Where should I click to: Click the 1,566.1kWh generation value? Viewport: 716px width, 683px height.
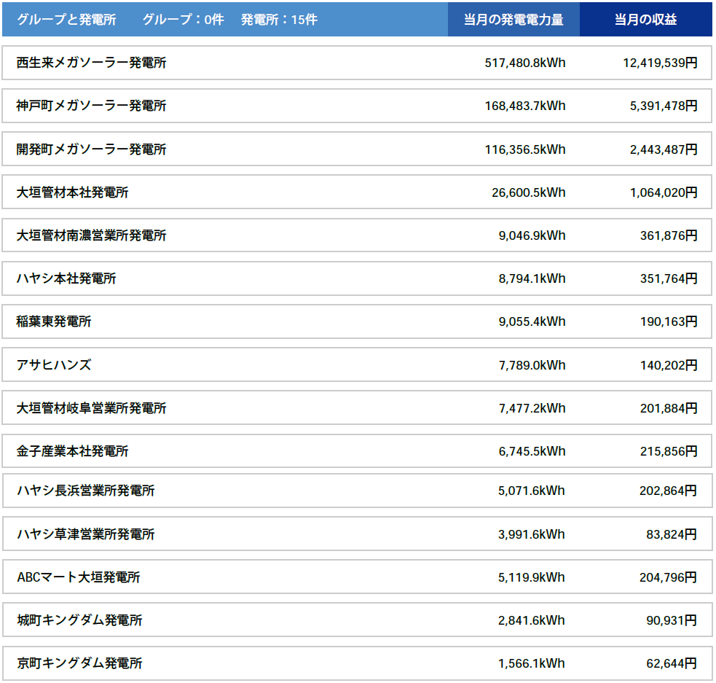pos(532,663)
